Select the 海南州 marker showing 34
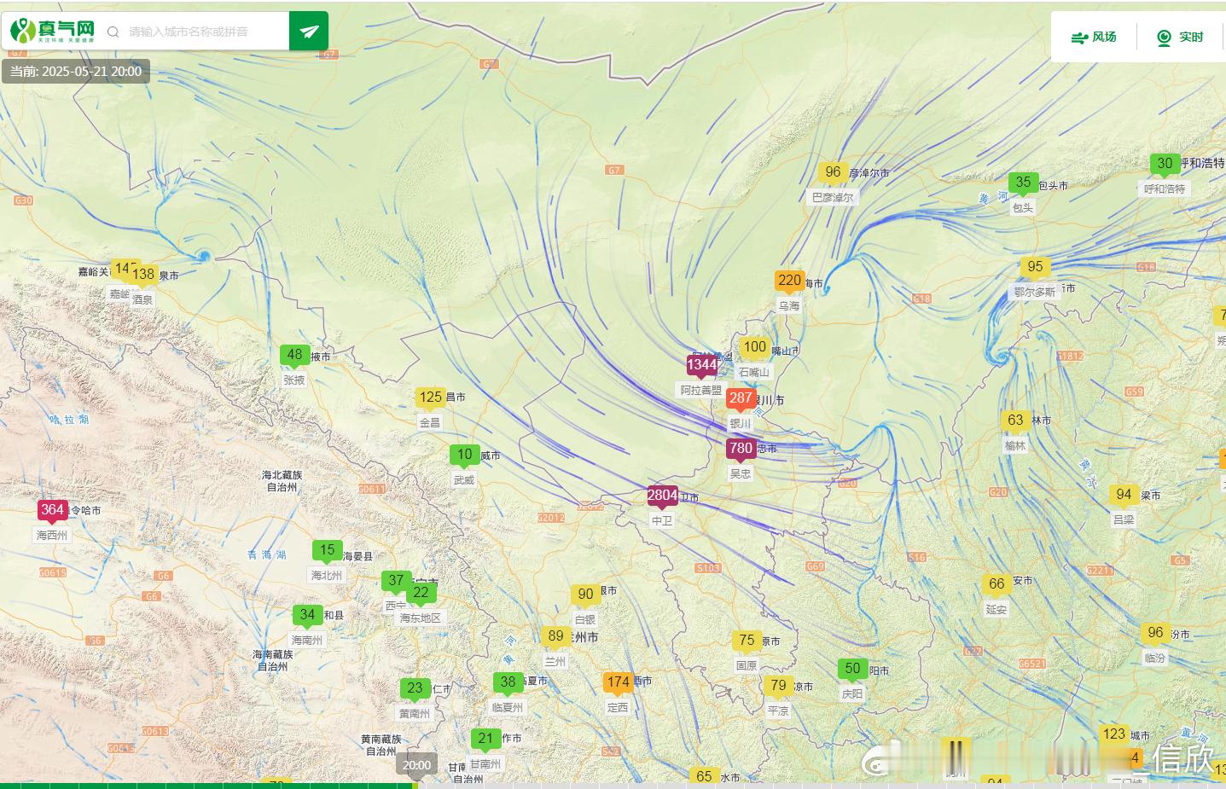Screen dimensions: 1226x789 pyautogui.click(x=307, y=615)
